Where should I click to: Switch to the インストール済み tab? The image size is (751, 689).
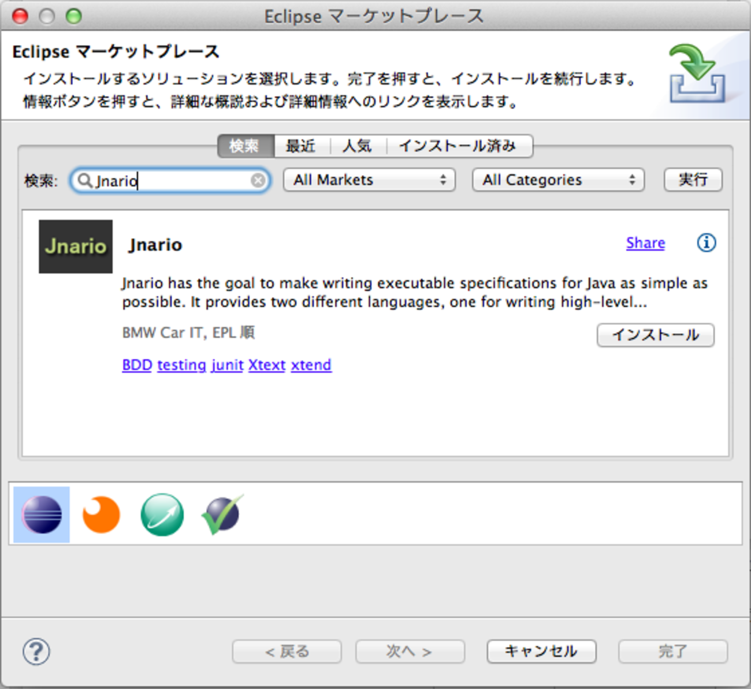coord(458,146)
